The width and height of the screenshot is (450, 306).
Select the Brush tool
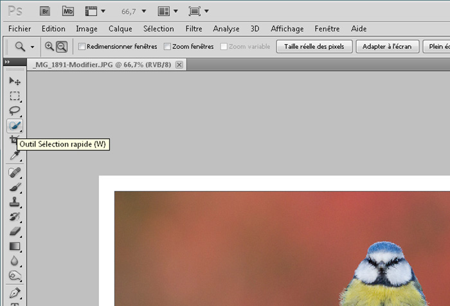pyautogui.click(x=15, y=187)
